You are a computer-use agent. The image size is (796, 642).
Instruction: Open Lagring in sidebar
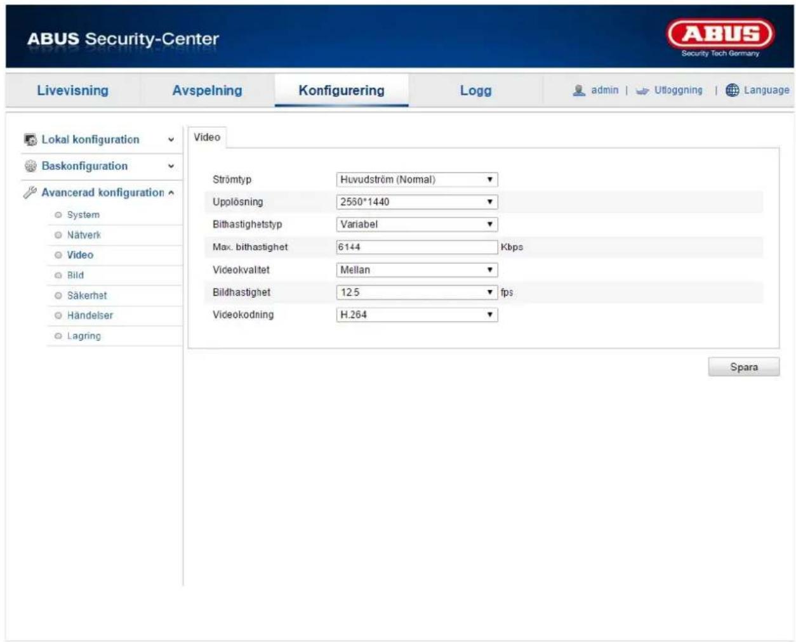(84, 336)
